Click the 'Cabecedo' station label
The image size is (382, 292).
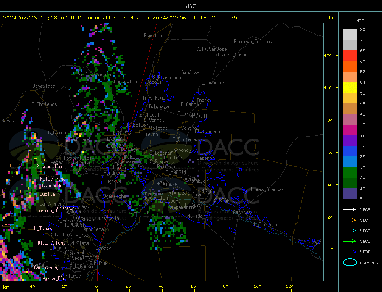(x=52, y=186)
